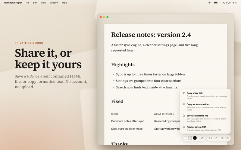241x150 pixels.
Task: Pick Save as an HTML file
Action: click(x=205, y=118)
